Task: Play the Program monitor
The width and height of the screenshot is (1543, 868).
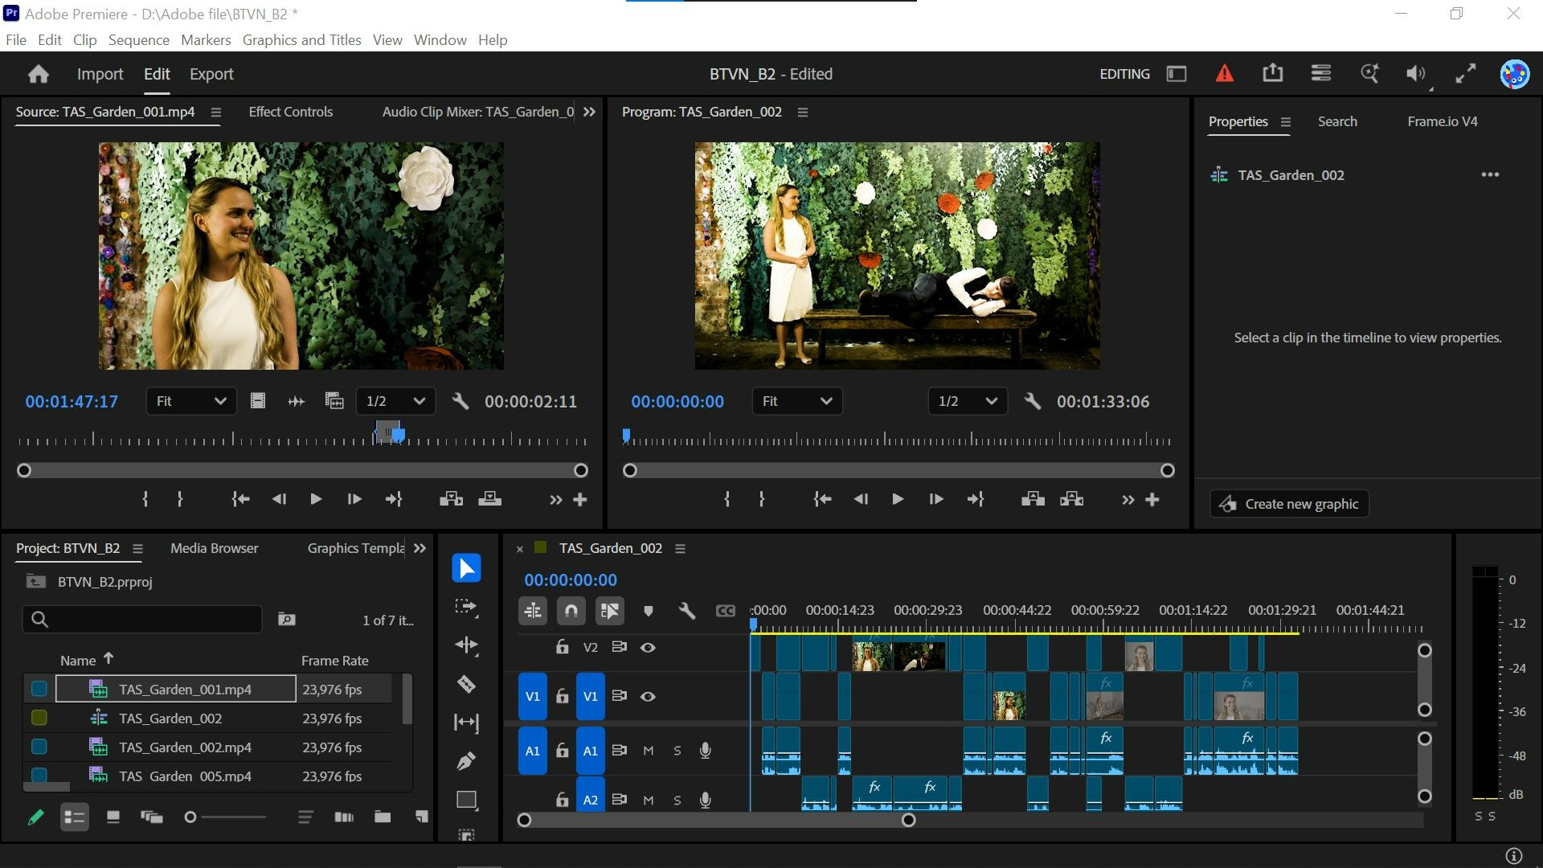Action: (x=898, y=500)
